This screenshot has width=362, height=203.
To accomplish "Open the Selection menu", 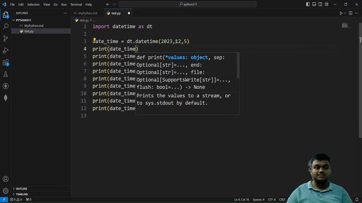I will coord(33,5).
